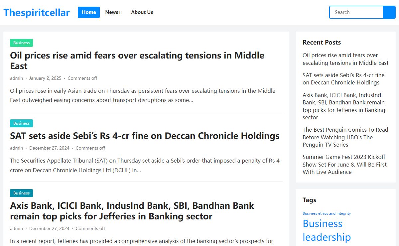
Task: Open the SAT sets aside Sebi's fine headline
Action: coord(145,136)
